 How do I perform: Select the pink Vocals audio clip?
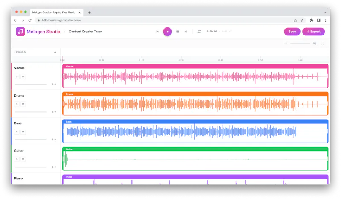[195, 76]
